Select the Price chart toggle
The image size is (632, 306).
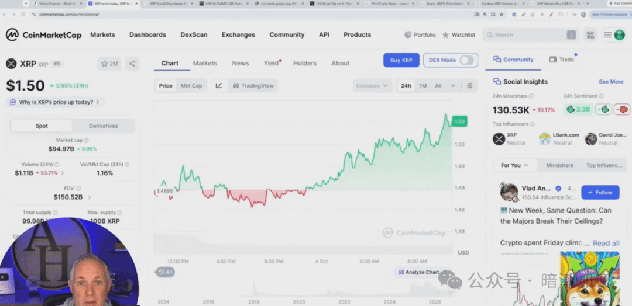[166, 86]
